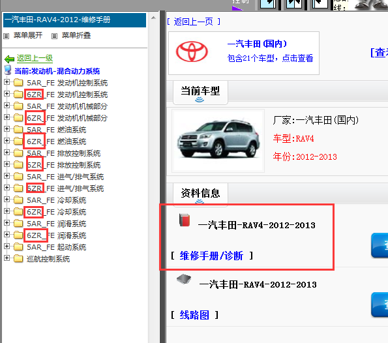Click 厂家:一汽丰田(国内) text
Image resolution: width=388 pixels, height=343 pixels.
point(316,120)
